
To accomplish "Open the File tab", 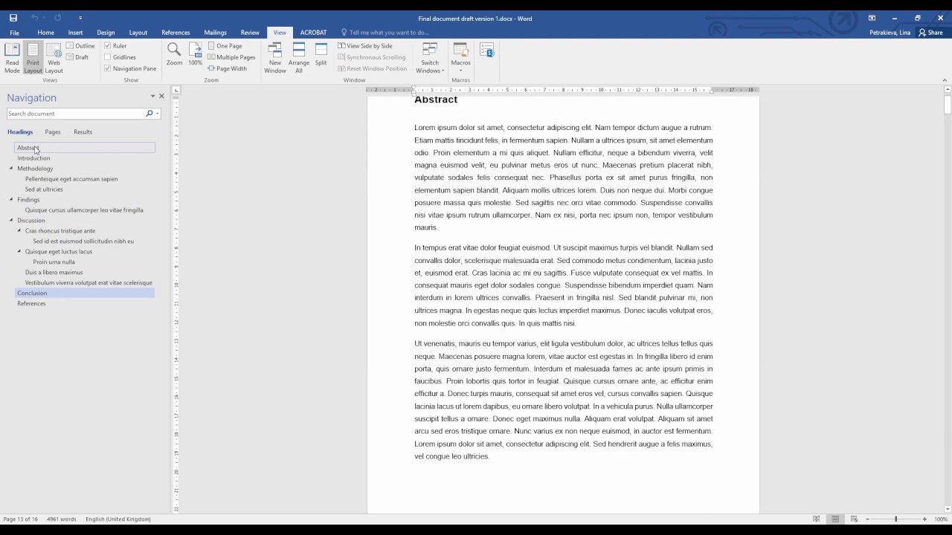I will pos(14,33).
